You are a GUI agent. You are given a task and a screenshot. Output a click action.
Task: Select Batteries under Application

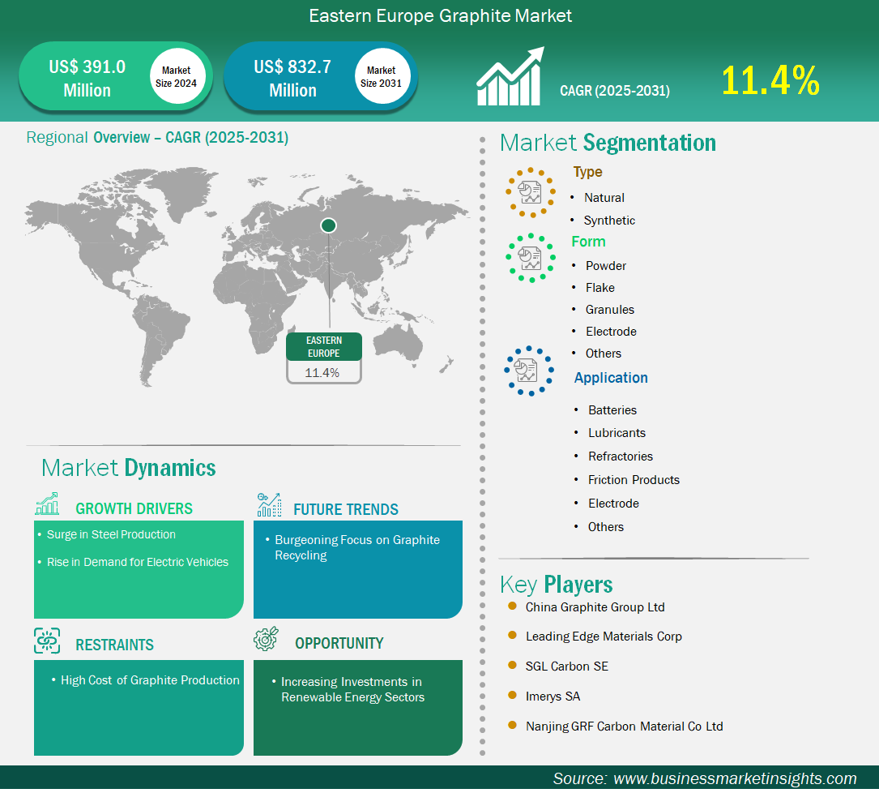612,409
